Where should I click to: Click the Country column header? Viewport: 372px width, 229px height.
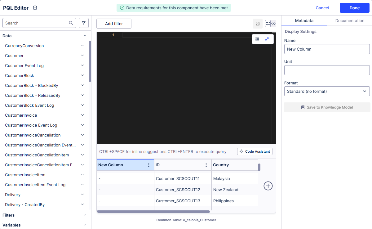235,165
